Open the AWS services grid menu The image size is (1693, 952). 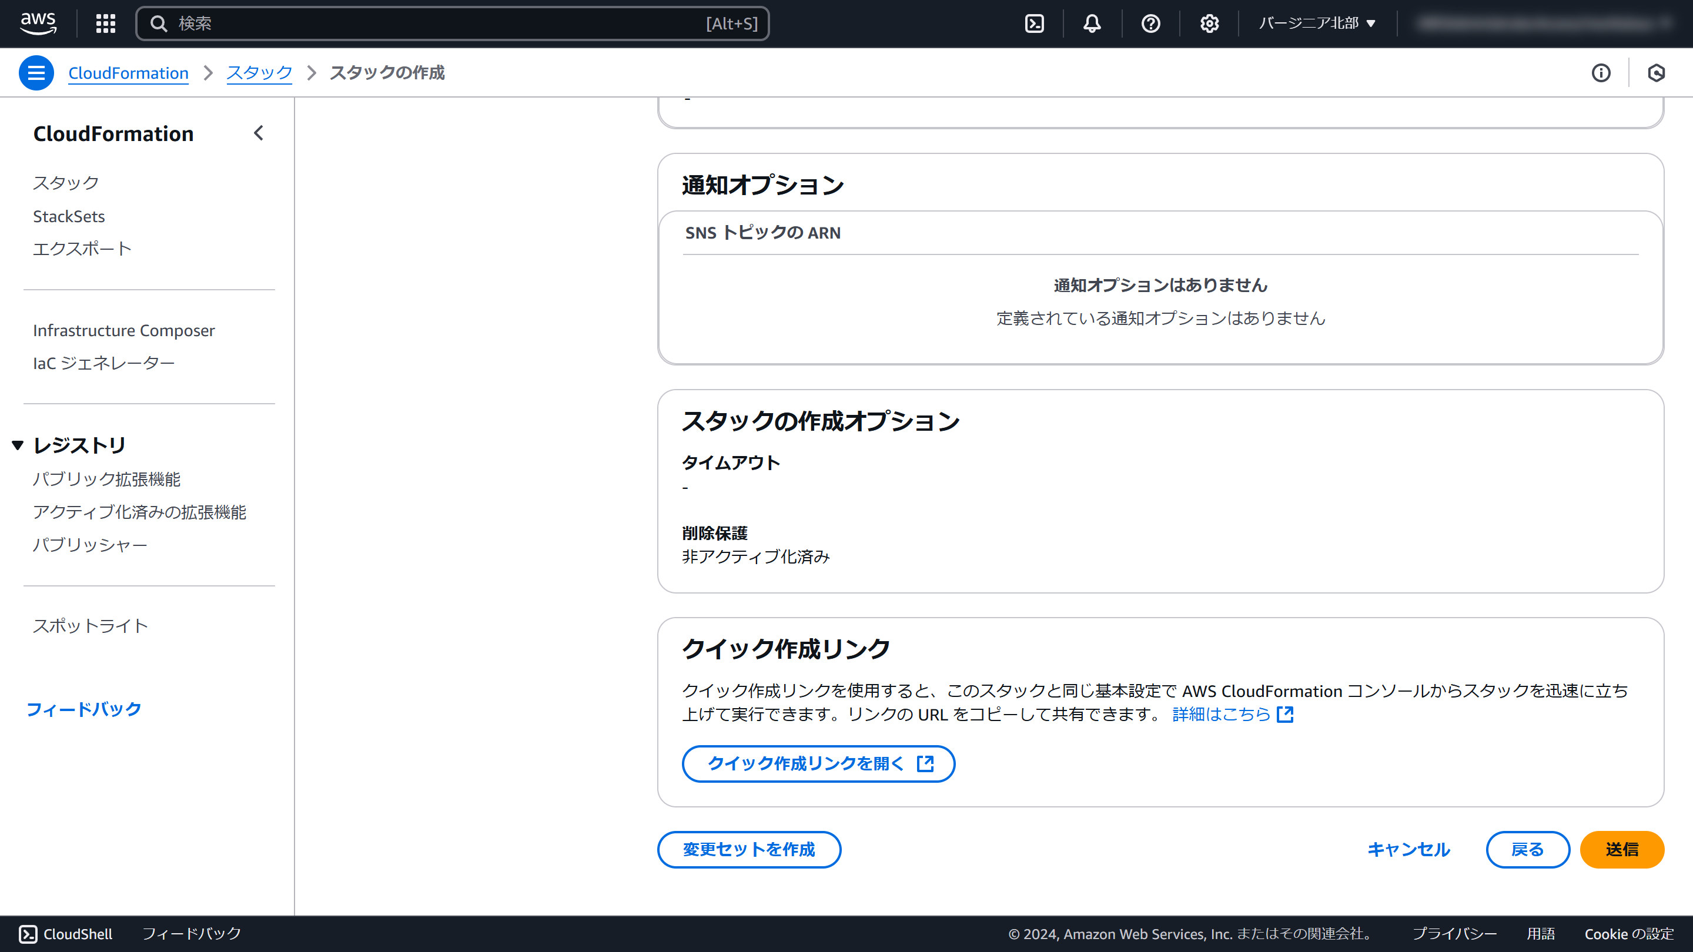pyautogui.click(x=105, y=23)
